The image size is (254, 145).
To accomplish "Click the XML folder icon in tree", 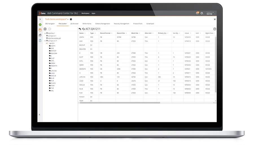I will click(x=50, y=91).
